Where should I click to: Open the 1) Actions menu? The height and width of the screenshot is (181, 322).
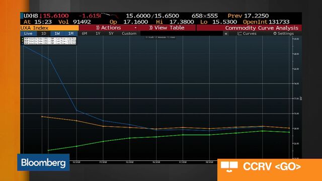109,28
